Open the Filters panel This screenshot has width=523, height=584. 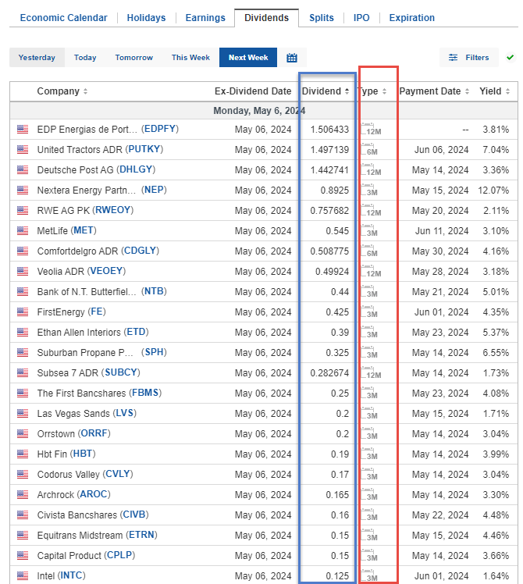point(469,57)
